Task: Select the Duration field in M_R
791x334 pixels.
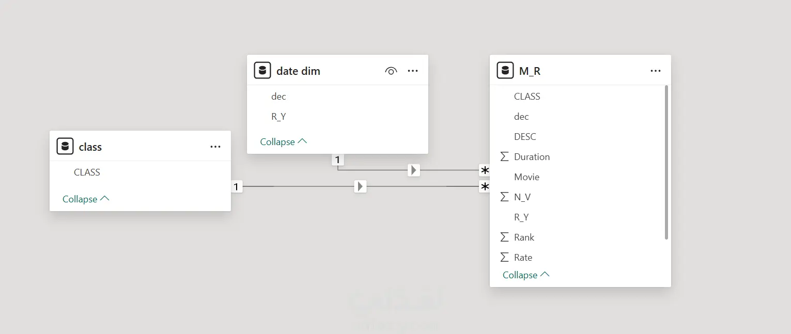Action: tap(532, 157)
